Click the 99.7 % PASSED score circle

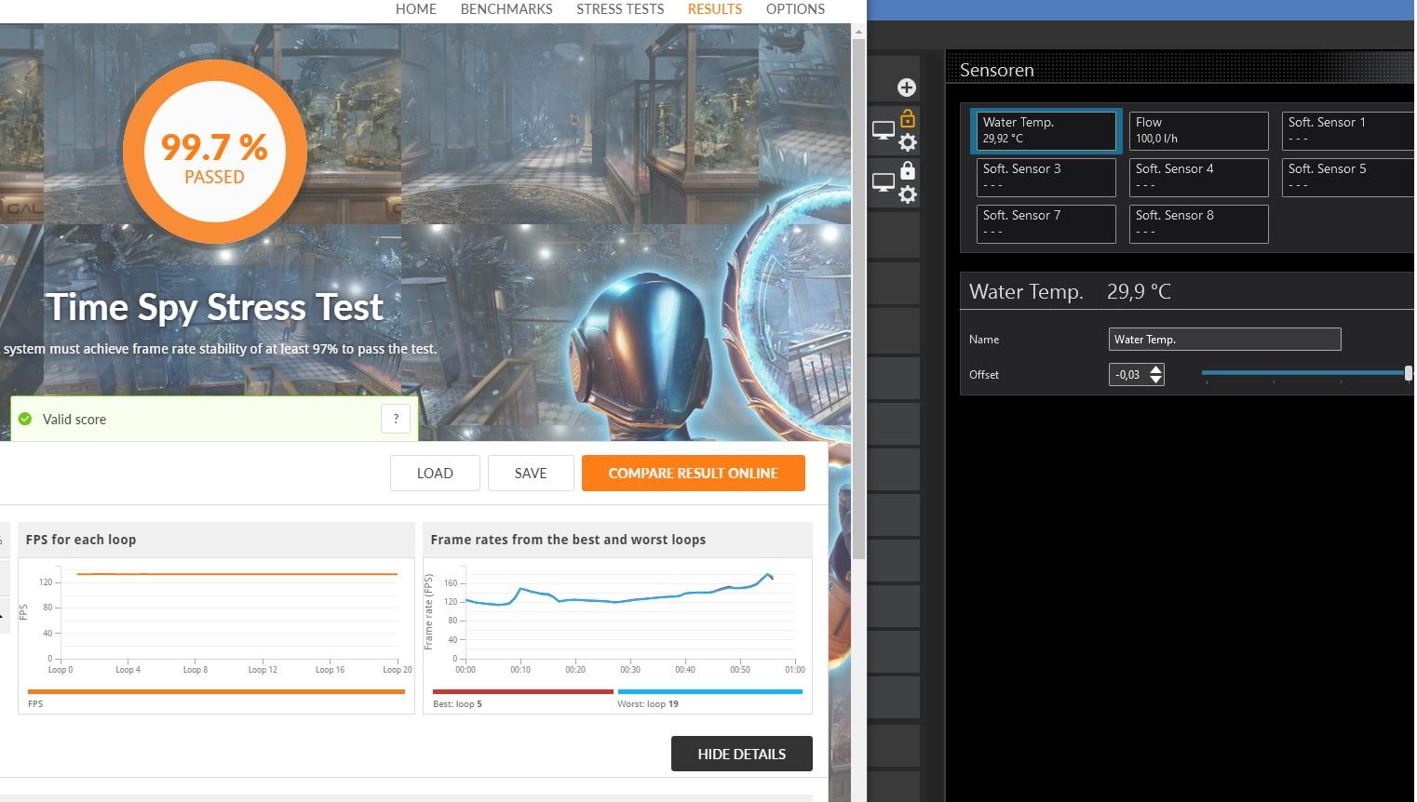(215, 153)
